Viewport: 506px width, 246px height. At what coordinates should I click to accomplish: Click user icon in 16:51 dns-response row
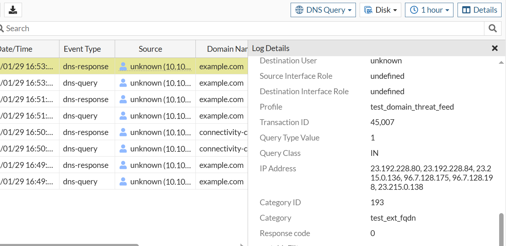[x=123, y=99]
